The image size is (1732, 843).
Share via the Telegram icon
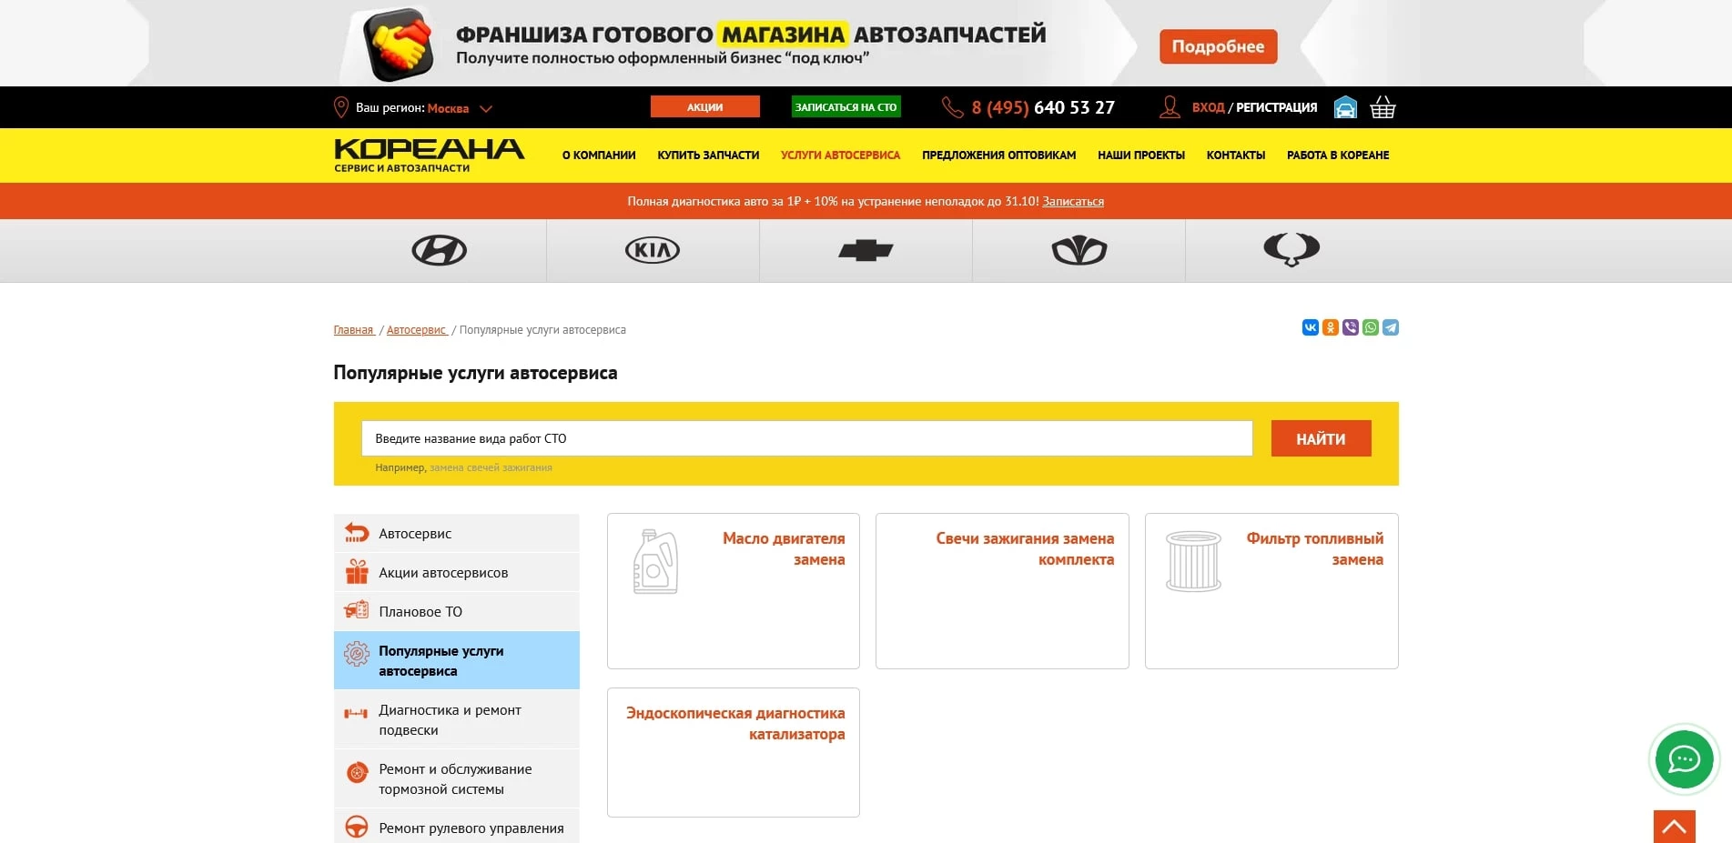[1391, 327]
